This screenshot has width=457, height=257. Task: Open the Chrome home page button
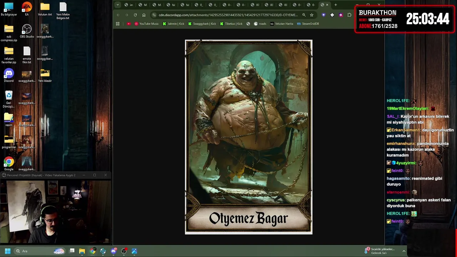144,15
